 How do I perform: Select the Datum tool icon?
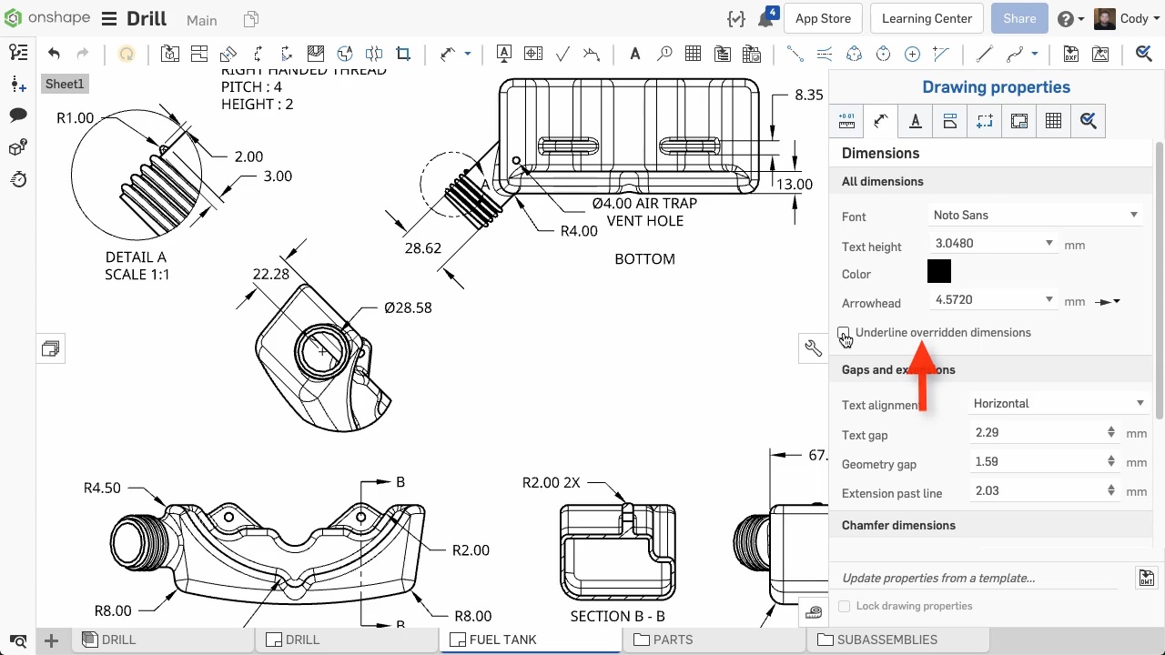click(x=504, y=54)
